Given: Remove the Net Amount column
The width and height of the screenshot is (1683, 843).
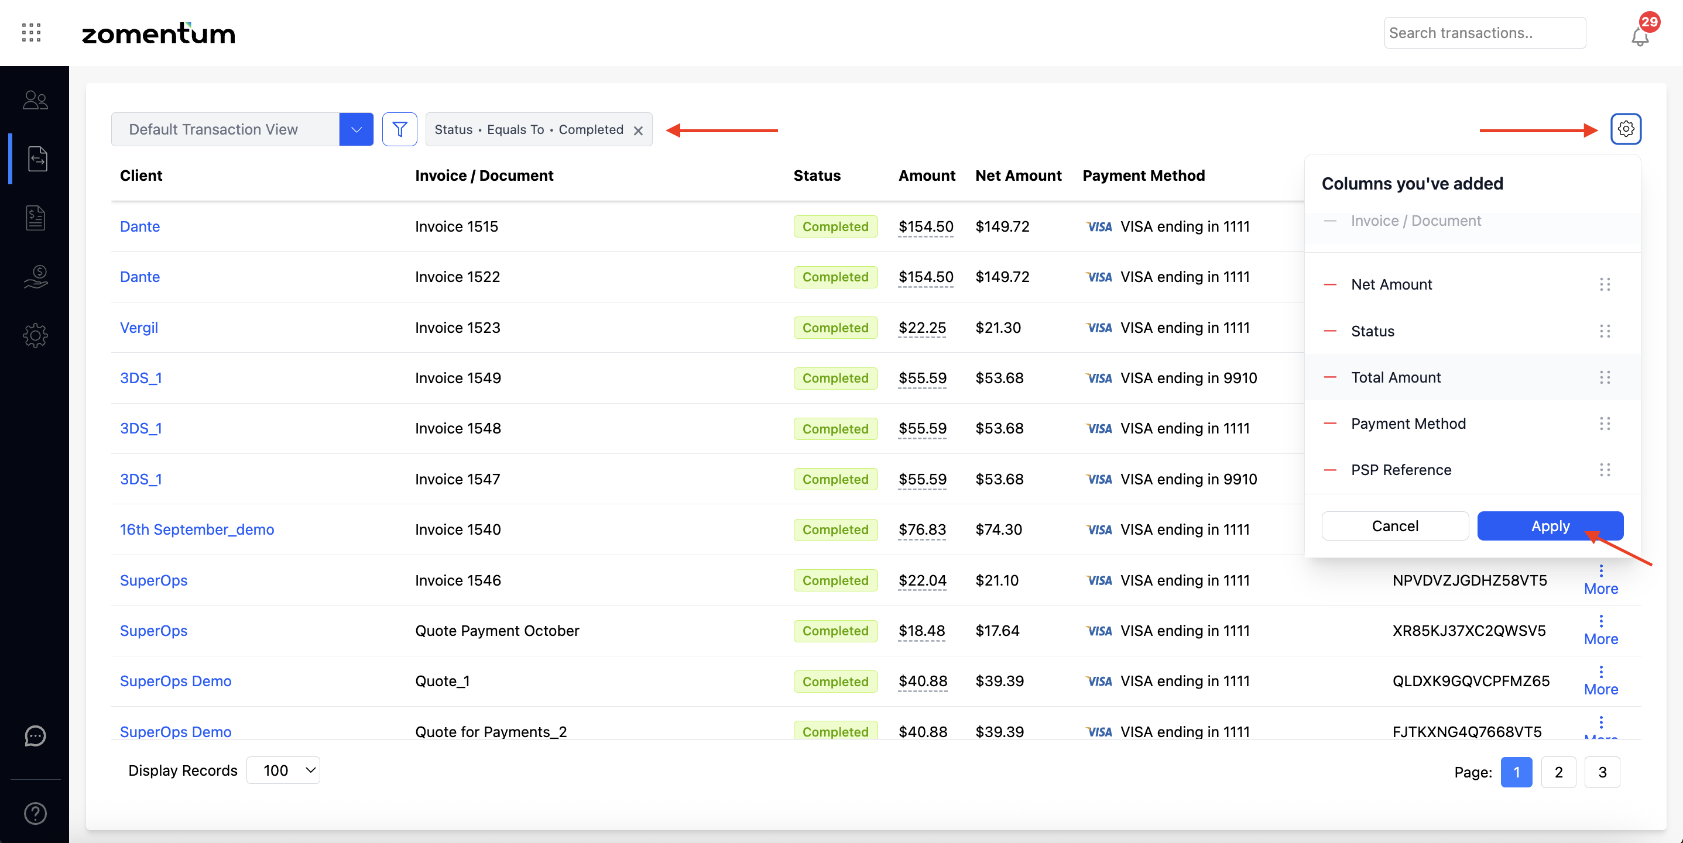Looking at the screenshot, I should point(1329,285).
